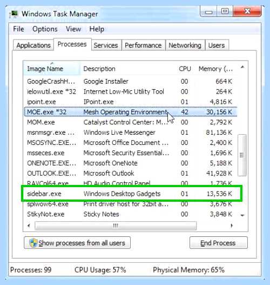Screen dimensions: 270x285
Task: Close the Task Manager window
Action: point(247,12)
